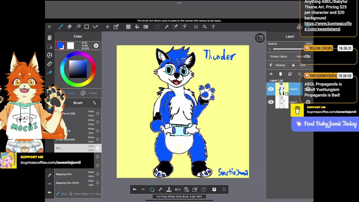Open the selection menu icon in sidebar

click(x=50, y=47)
